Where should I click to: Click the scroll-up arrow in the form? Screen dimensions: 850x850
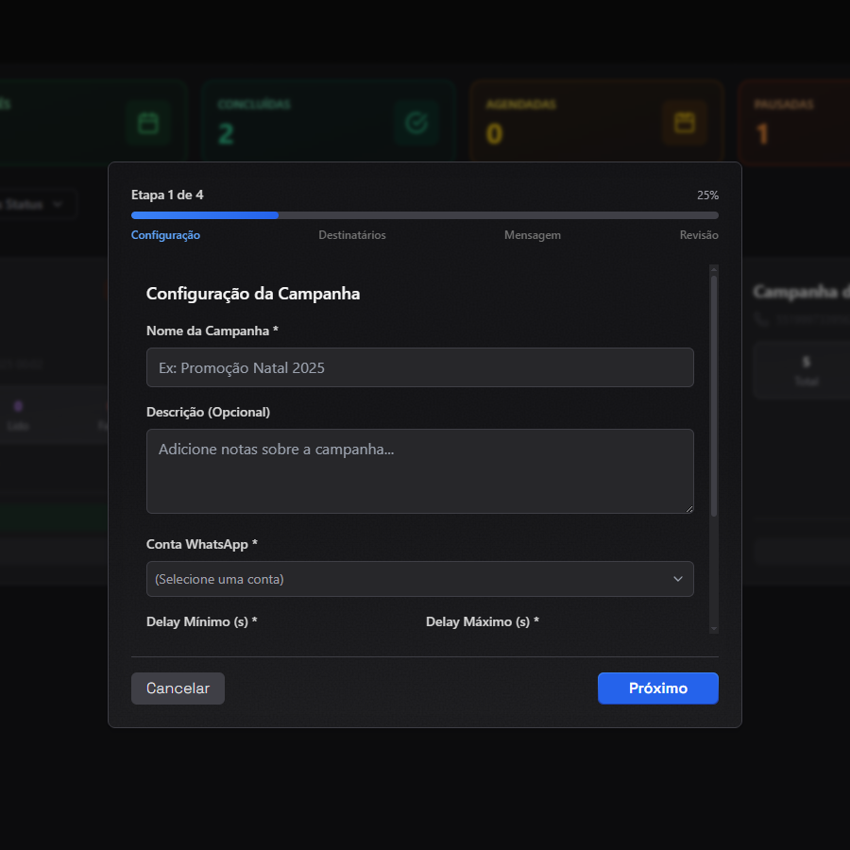[x=714, y=269]
